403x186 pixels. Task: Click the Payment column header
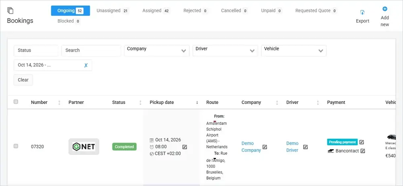click(x=336, y=102)
